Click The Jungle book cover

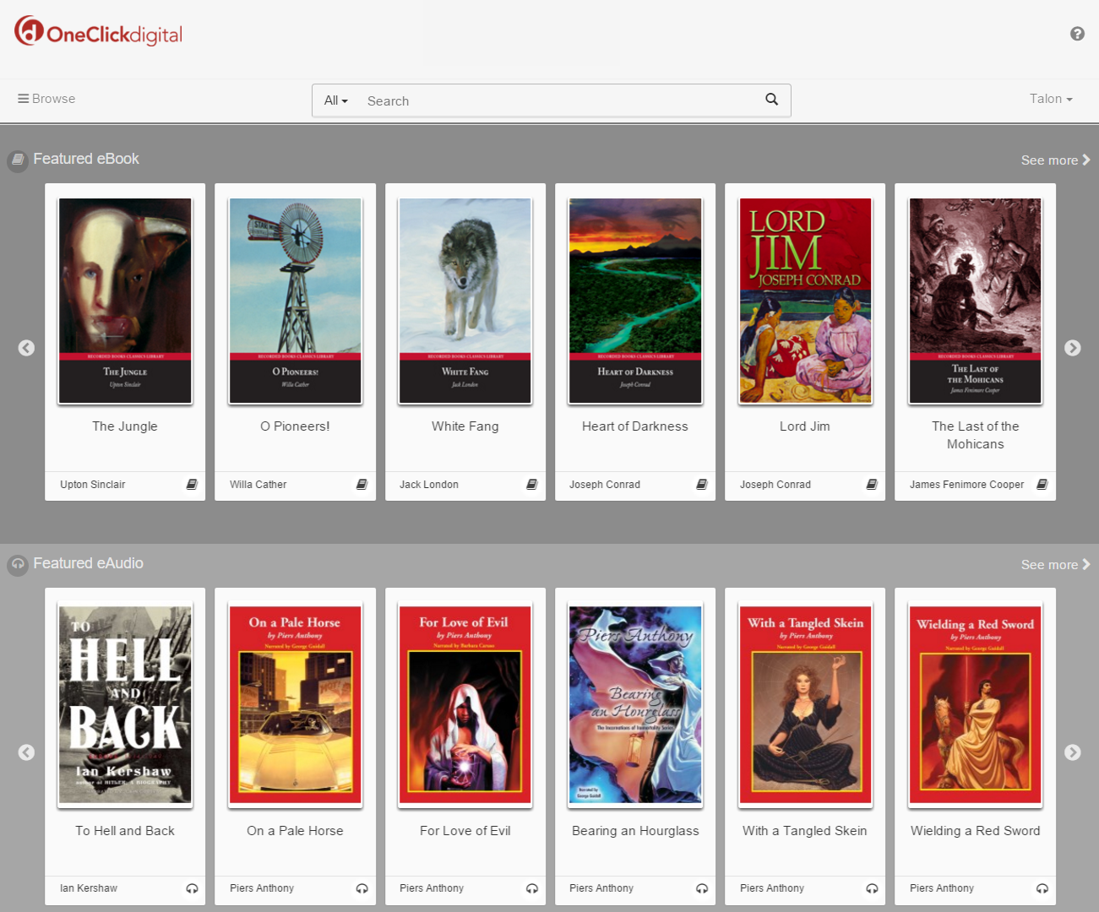(125, 301)
